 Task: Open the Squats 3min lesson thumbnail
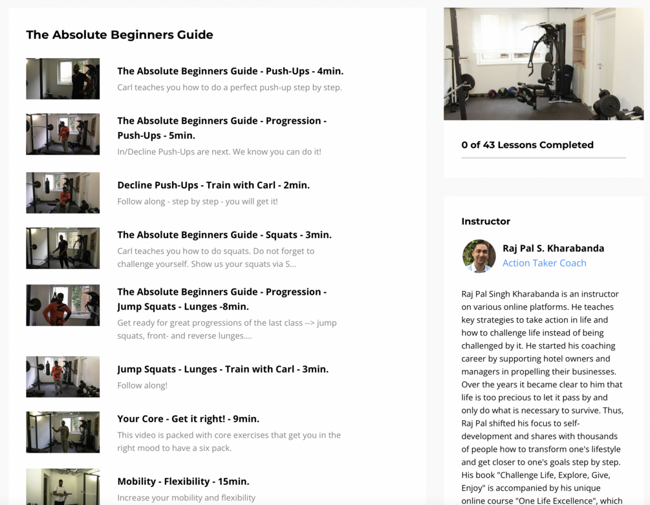click(63, 248)
